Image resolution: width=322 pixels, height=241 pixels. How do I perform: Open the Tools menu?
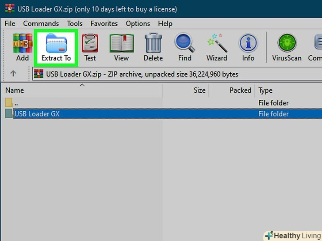[75, 23]
